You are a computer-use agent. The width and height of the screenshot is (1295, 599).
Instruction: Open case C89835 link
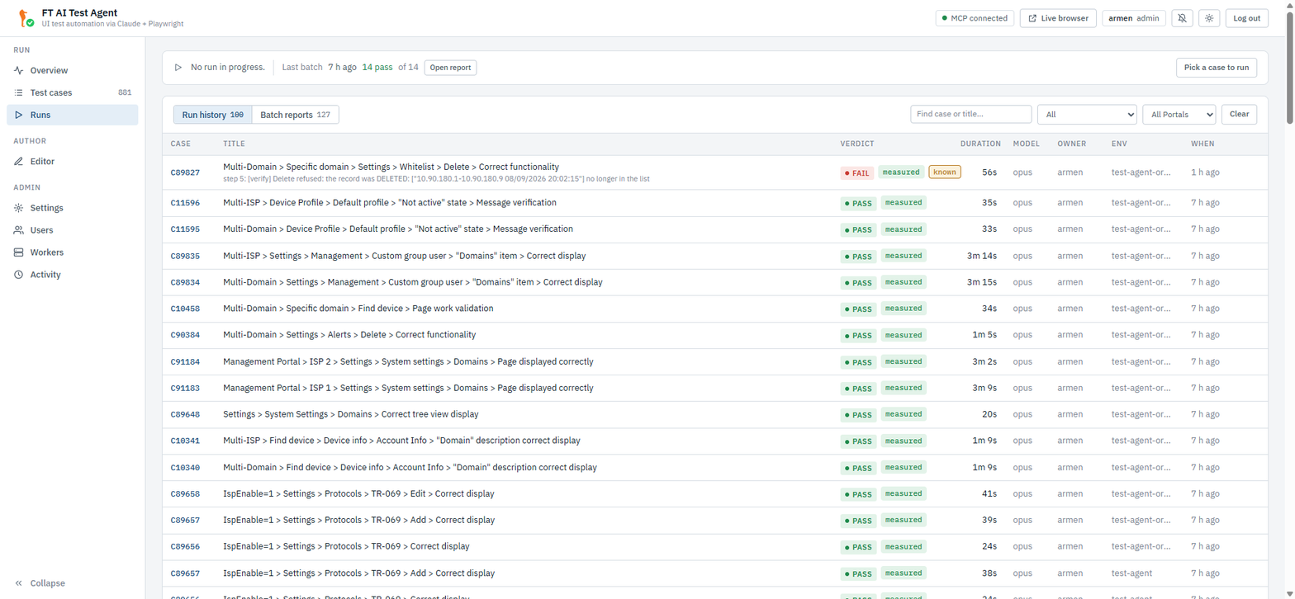click(185, 256)
